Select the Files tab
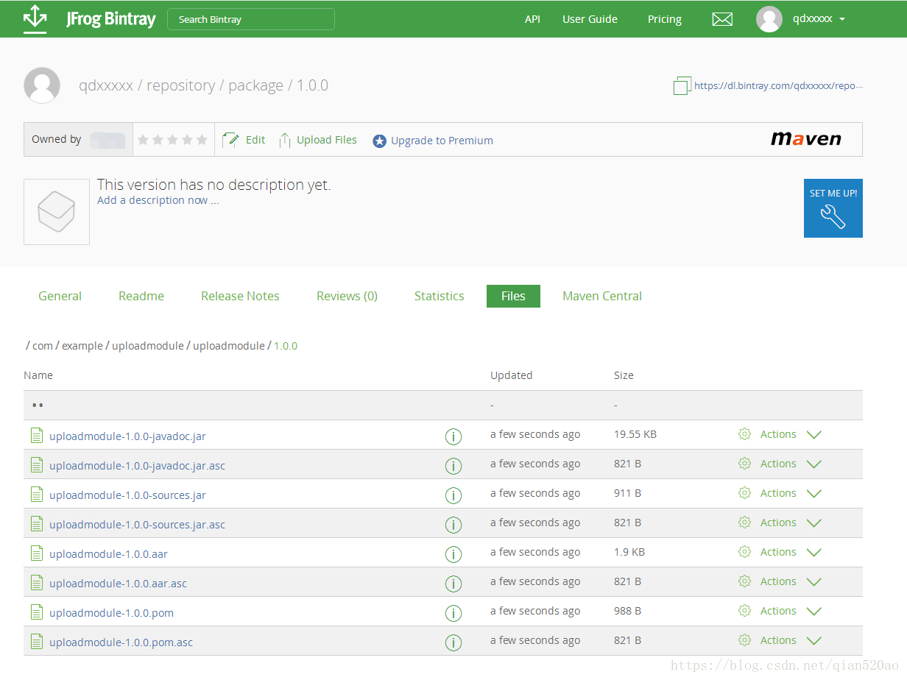This screenshot has height=680, width=907. (513, 296)
